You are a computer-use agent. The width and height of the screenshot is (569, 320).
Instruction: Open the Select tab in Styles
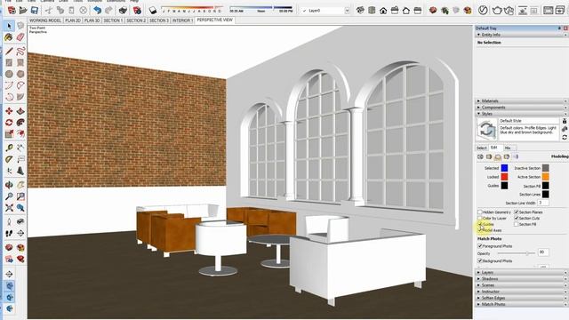click(482, 148)
